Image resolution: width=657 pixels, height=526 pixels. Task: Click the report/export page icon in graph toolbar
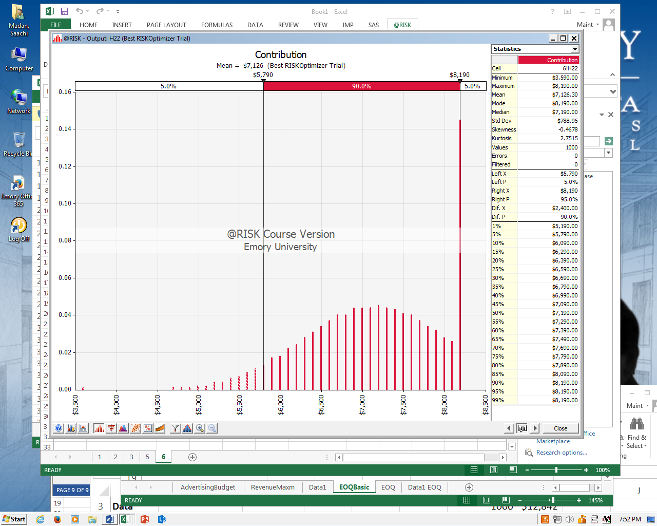pos(83,428)
